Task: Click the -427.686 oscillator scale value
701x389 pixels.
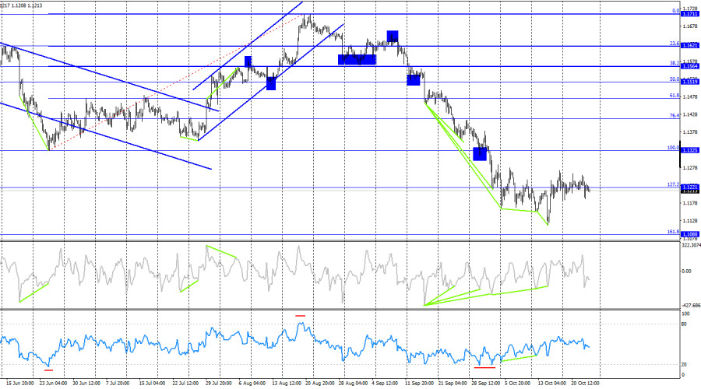Action: (691, 306)
